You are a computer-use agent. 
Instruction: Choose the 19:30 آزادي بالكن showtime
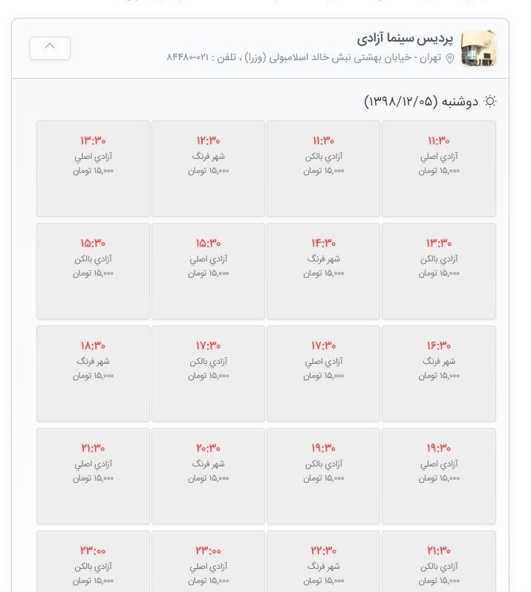[323, 476]
